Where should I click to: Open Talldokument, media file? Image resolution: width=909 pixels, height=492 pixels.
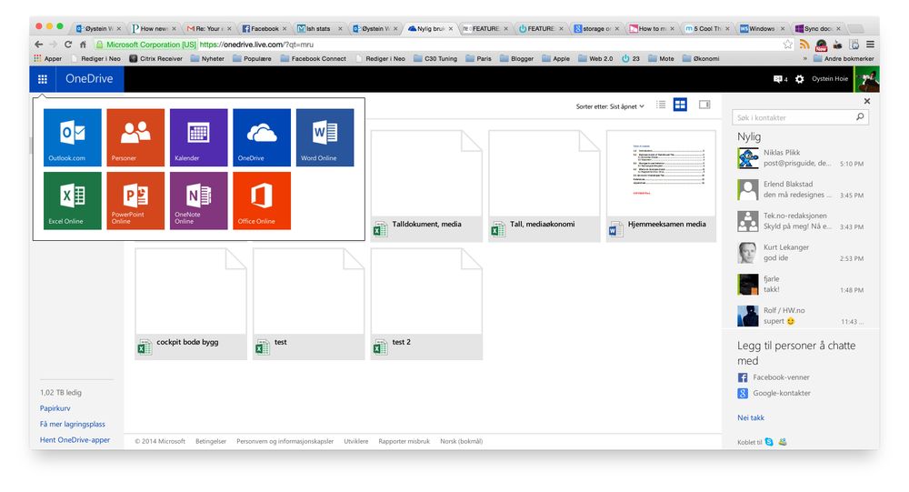(426, 186)
